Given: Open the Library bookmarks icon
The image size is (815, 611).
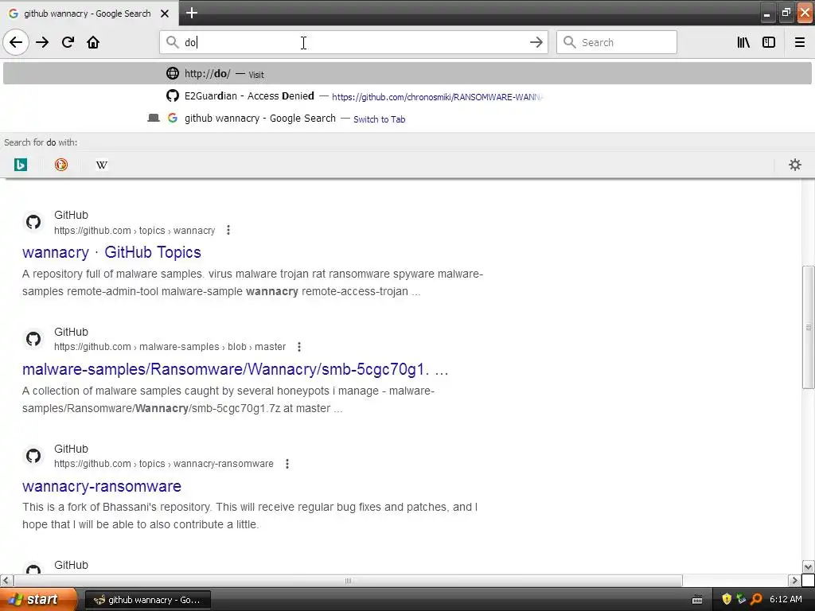Looking at the screenshot, I should tap(743, 42).
